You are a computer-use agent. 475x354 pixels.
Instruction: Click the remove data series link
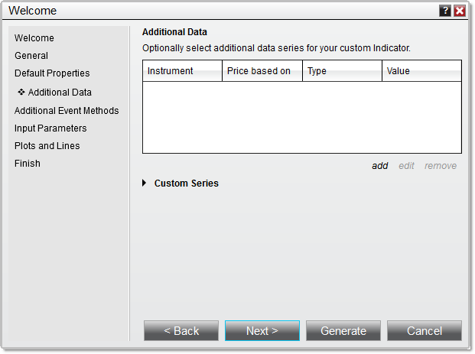tap(441, 166)
